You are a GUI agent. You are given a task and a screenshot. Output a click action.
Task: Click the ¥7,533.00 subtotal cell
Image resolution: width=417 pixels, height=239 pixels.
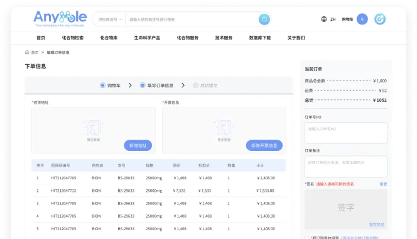point(265,191)
